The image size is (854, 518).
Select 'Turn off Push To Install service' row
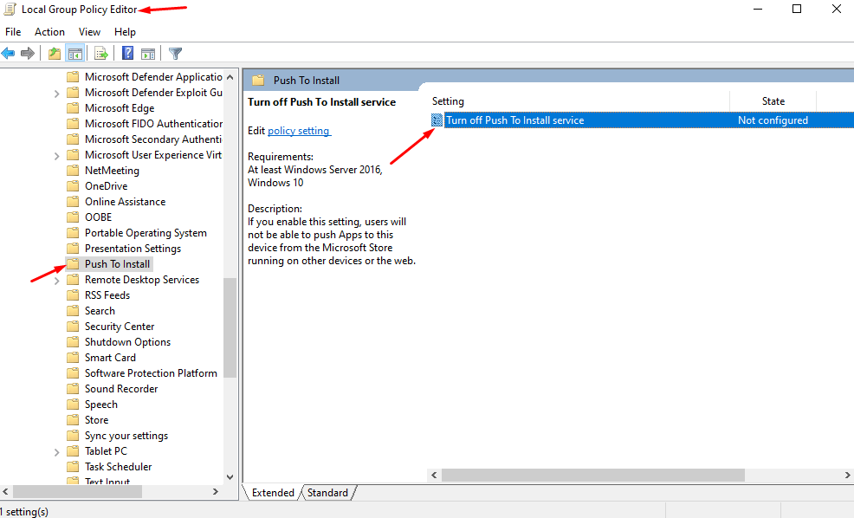click(x=514, y=120)
